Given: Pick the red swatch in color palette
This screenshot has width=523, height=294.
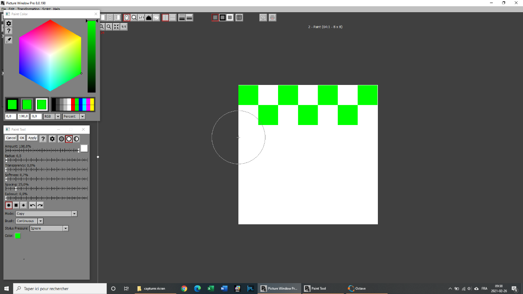Looking at the screenshot, I should (x=73, y=105).
